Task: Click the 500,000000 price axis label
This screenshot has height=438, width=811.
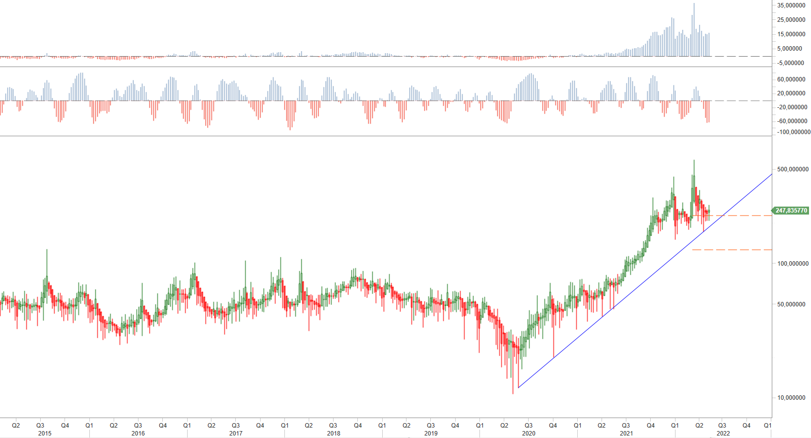Action: click(x=793, y=169)
